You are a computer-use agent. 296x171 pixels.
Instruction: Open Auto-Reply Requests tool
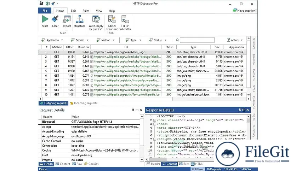tap(96, 23)
